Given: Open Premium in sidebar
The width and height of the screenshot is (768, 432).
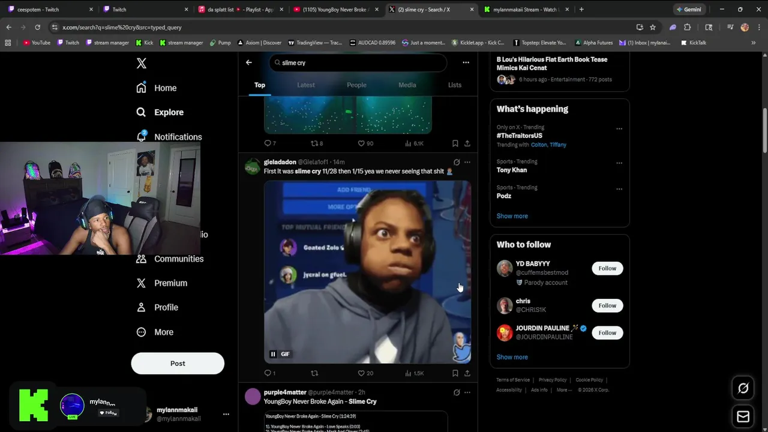Looking at the screenshot, I should click(161, 283).
